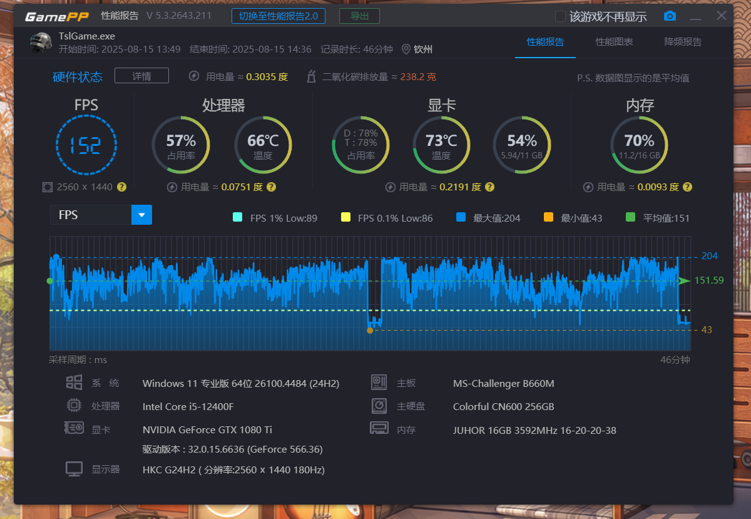Click the HKC G24H2 monitor text

(233, 470)
